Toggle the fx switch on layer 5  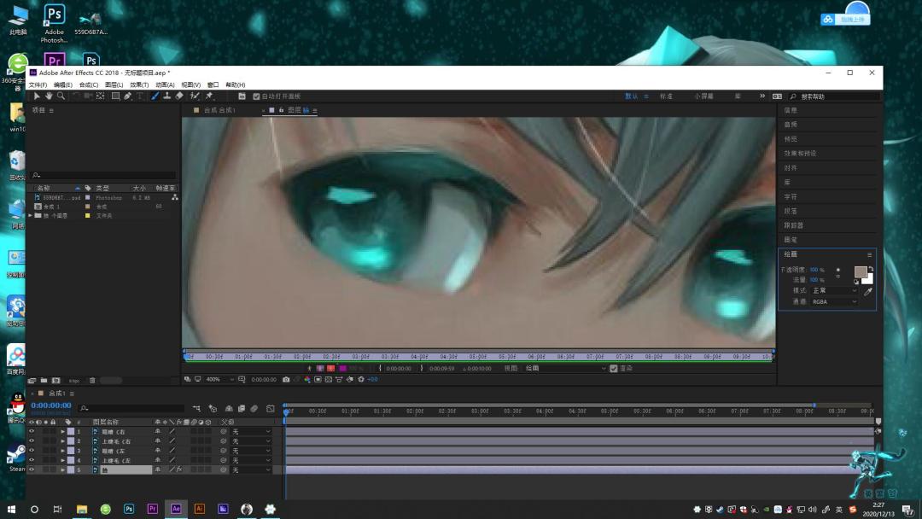point(179,469)
